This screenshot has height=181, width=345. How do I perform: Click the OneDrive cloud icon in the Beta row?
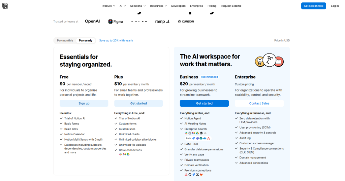point(205,138)
